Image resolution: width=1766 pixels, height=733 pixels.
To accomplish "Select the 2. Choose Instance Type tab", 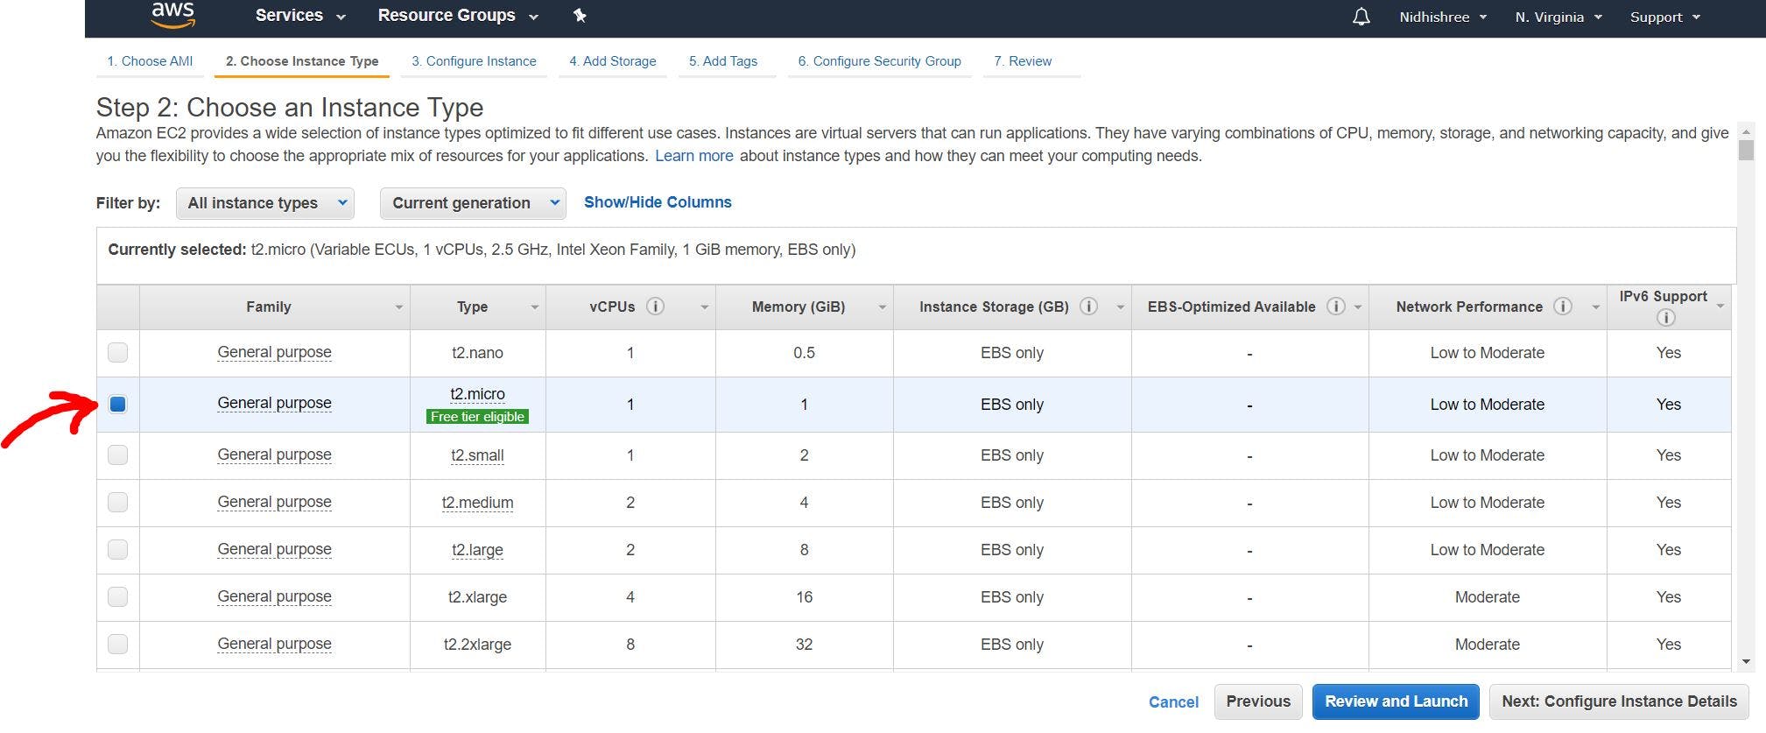I will [302, 61].
